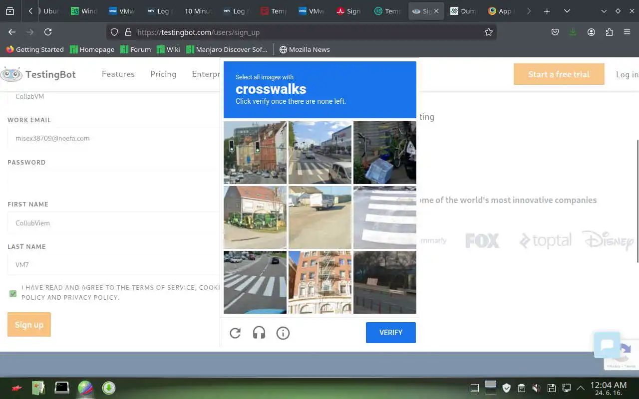Open the Manjaro Discover Software bookmark
This screenshot has width=639, height=399.
pyautogui.click(x=227, y=49)
